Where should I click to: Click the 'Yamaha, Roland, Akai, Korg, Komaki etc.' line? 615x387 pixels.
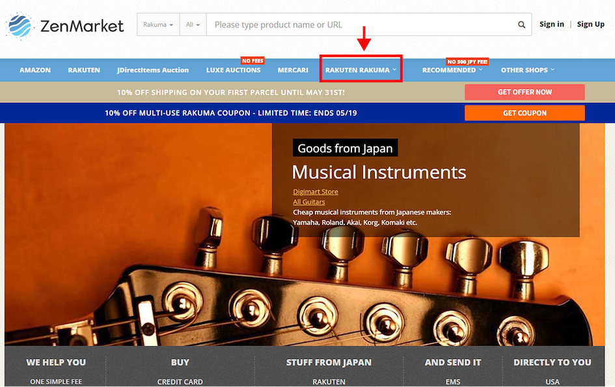click(x=355, y=222)
